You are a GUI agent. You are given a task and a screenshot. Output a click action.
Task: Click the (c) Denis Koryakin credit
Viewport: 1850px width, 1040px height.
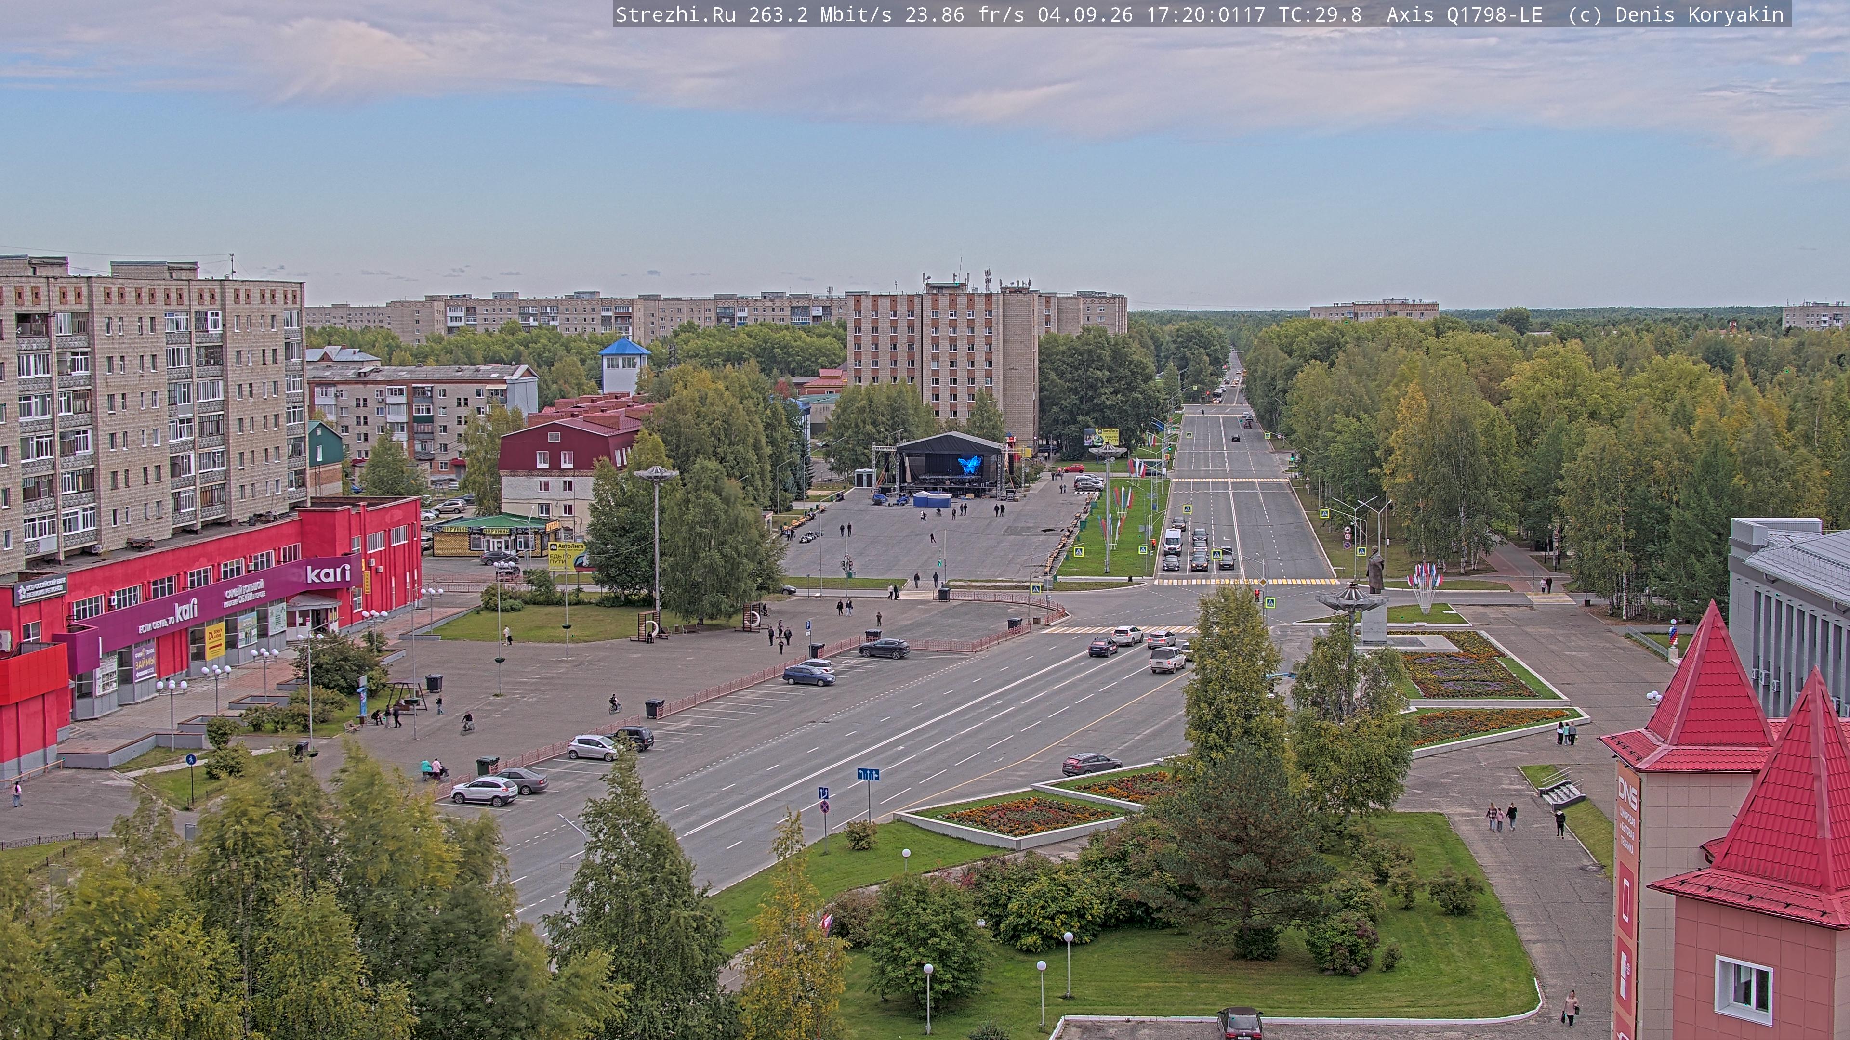[1676, 14]
